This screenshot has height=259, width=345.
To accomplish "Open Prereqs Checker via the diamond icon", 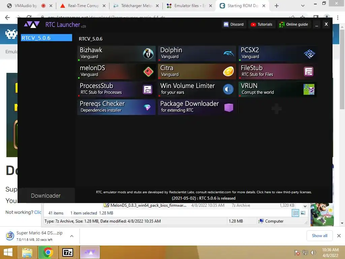I will pos(147,107).
